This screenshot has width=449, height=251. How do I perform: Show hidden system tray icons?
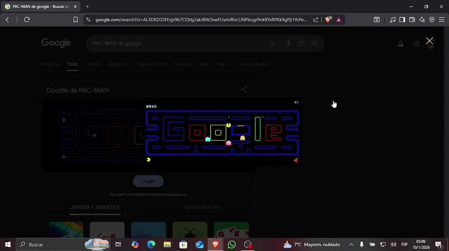[351, 244]
